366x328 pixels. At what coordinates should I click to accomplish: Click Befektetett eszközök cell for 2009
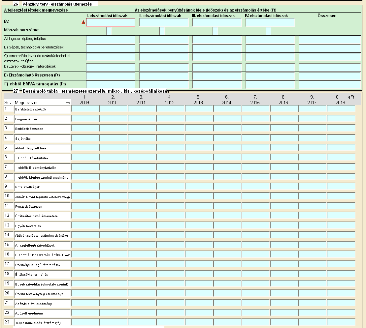85,109
